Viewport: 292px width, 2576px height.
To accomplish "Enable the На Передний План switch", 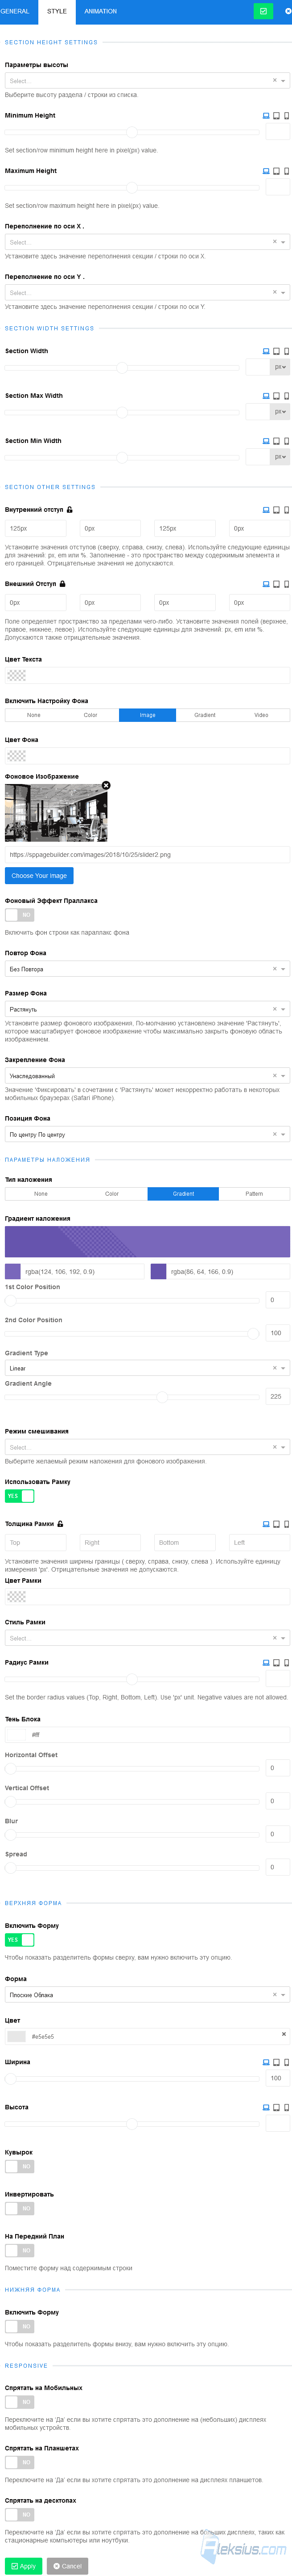I will coord(20,2250).
